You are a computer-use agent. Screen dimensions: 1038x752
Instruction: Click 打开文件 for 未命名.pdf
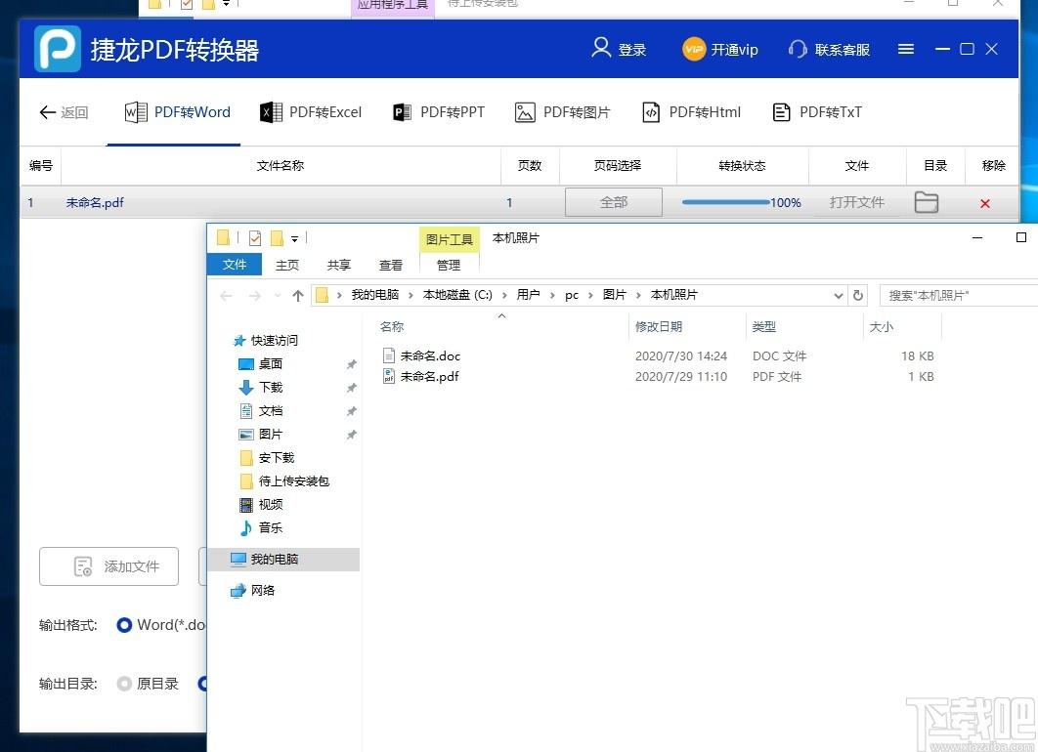point(856,202)
